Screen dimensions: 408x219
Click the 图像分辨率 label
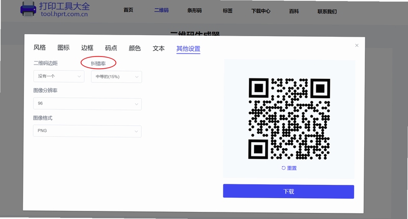(x=45, y=91)
